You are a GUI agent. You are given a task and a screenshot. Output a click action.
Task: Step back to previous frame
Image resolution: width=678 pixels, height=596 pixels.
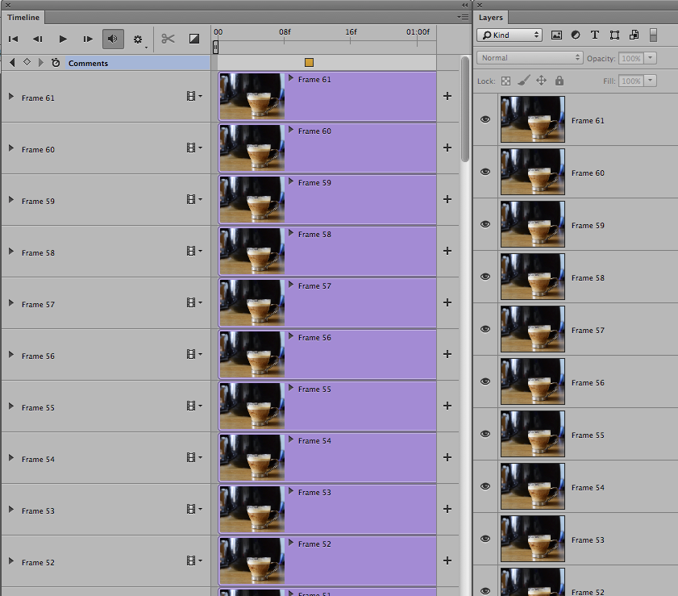coord(38,39)
